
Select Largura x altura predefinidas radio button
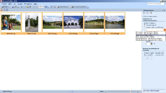145,27
